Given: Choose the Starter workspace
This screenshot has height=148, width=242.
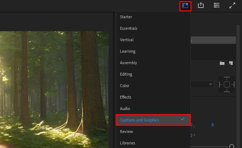Looking at the screenshot, I should coord(153,17).
